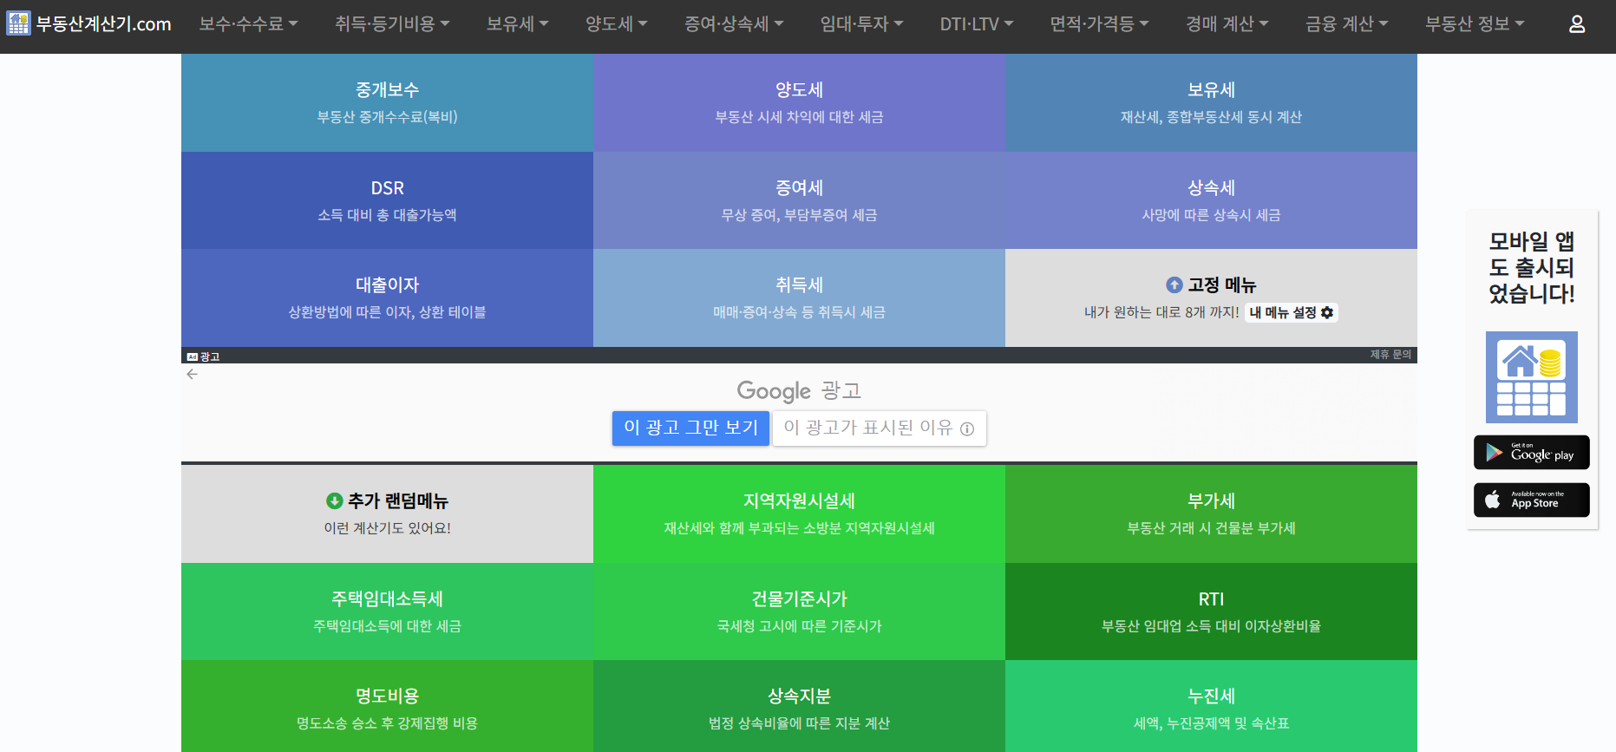Click the 제휴 문의 link

1390,355
